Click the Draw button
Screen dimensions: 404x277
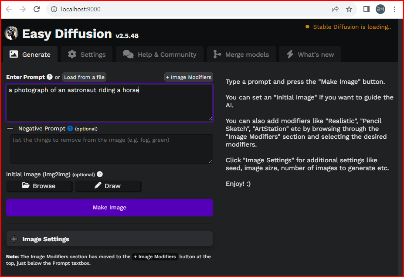pyautogui.click(x=108, y=186)
